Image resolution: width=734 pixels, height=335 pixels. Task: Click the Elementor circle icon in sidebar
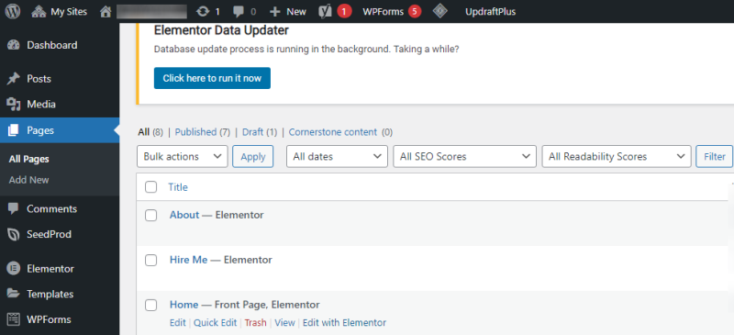14,269
